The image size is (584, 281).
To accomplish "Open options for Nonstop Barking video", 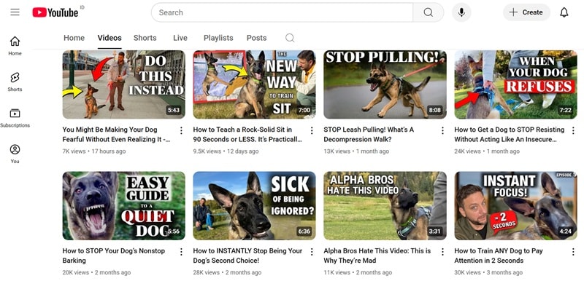I will [x=181, y=252].
